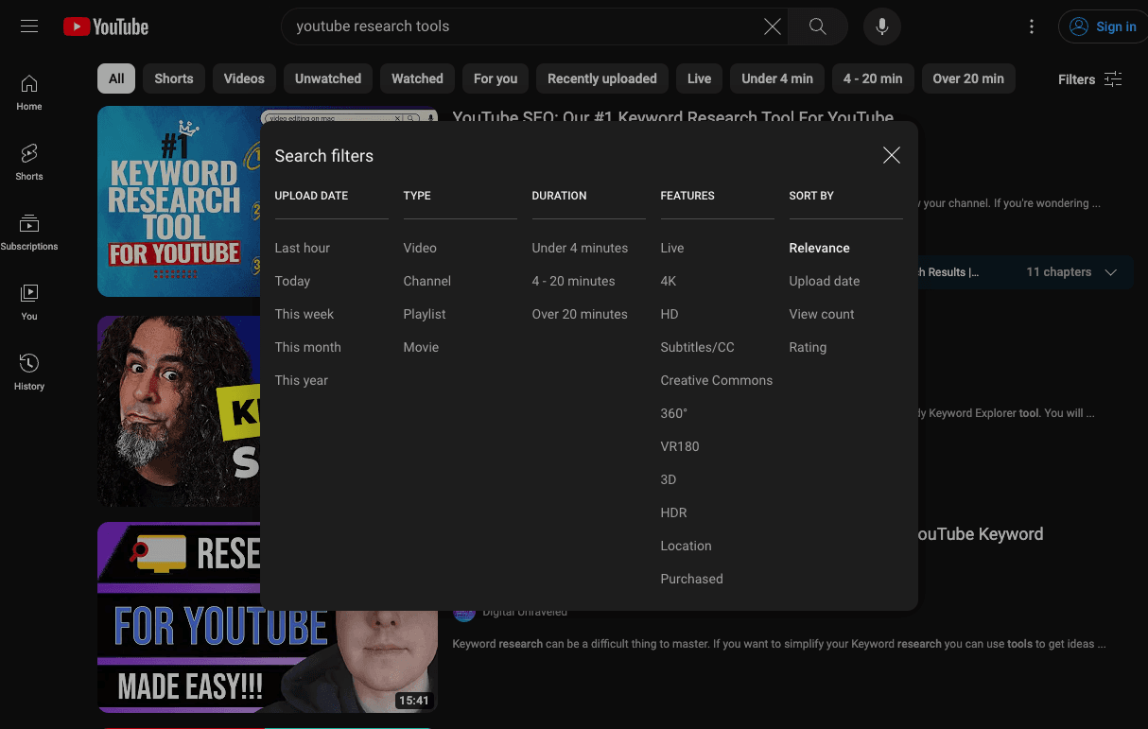The image size is (1148, 729).
Task: Enable the Purchased feature filter
Action: [691, 579]
